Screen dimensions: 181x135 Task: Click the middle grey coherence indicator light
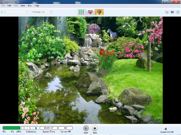[x=30, y=128]
